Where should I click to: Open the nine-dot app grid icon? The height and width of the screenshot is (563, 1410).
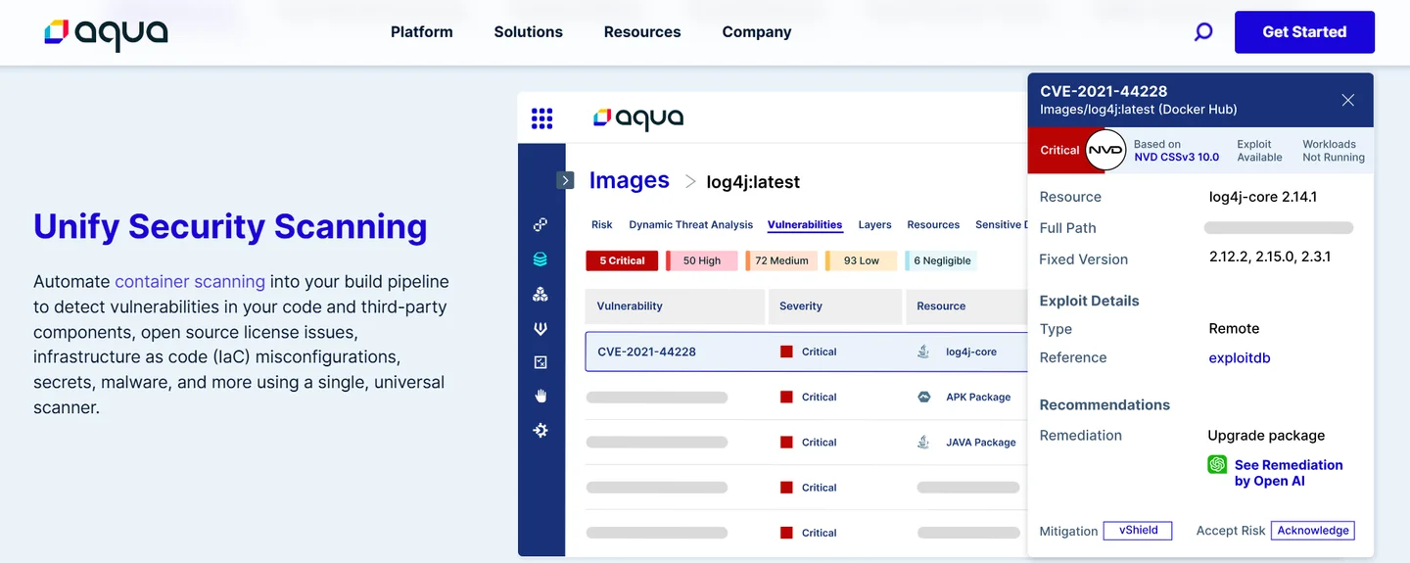tap(541, 118)
